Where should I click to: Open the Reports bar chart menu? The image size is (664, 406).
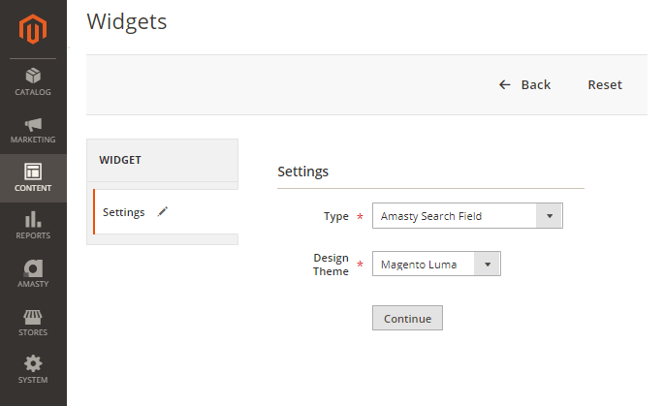click(x=33, y=225)
